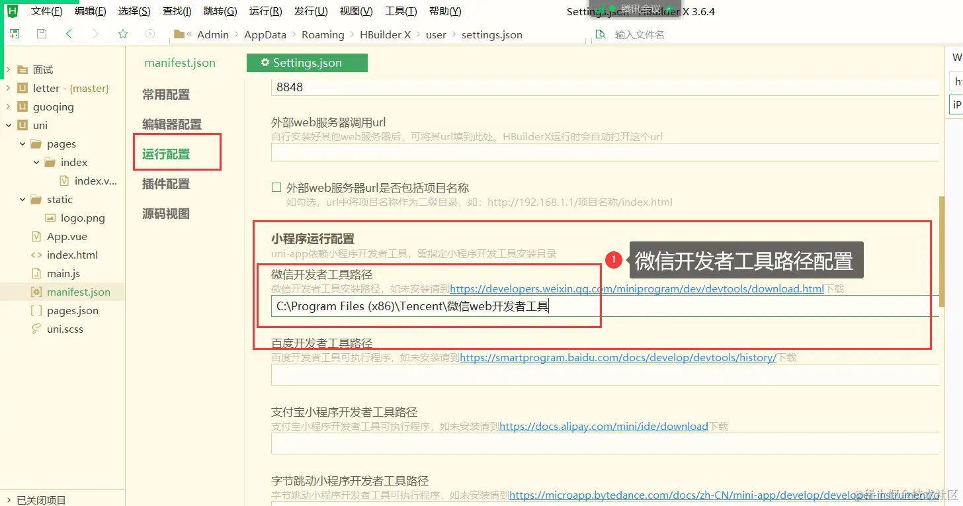Click the port field showing 8848
Image resolution: width=963 pixels, height=506 pixels.
click(x=605, y=87)
